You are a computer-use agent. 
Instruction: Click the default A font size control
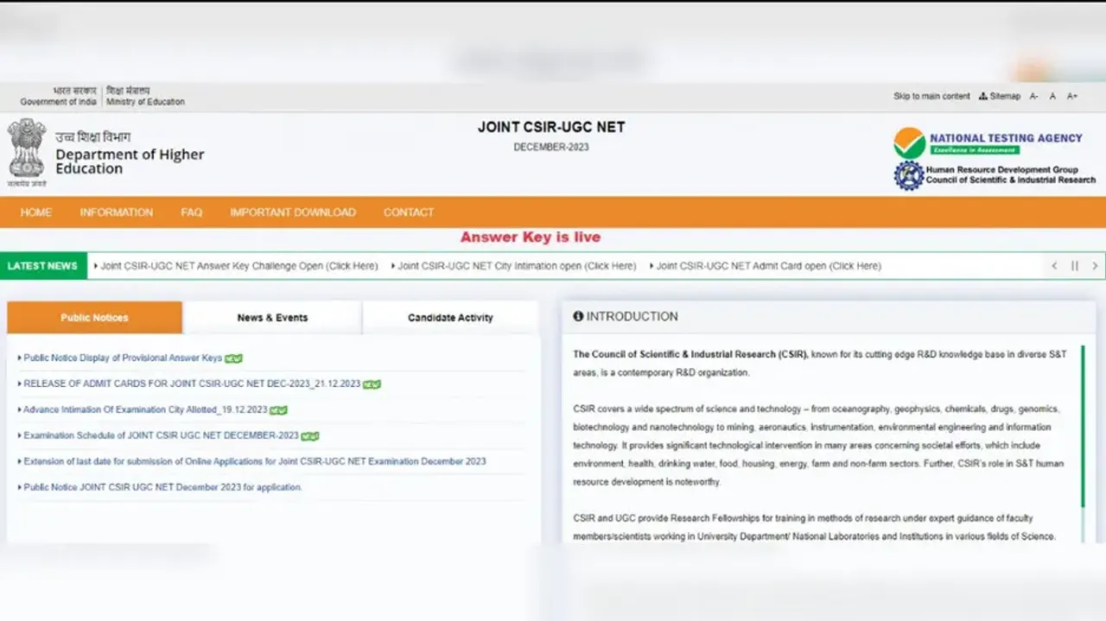[1052, 96]
